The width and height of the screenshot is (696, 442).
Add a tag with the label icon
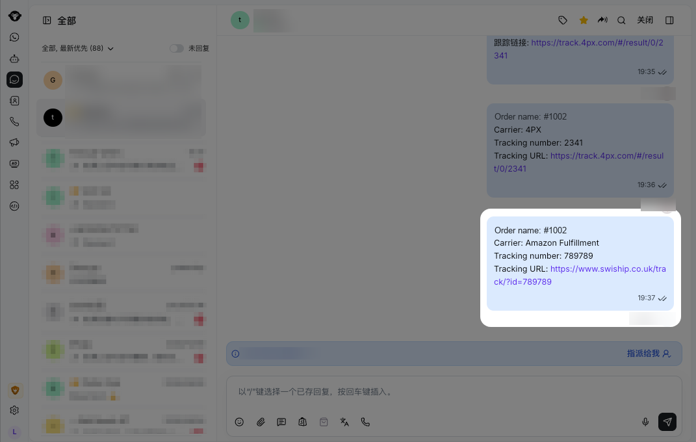pos(562,20)
